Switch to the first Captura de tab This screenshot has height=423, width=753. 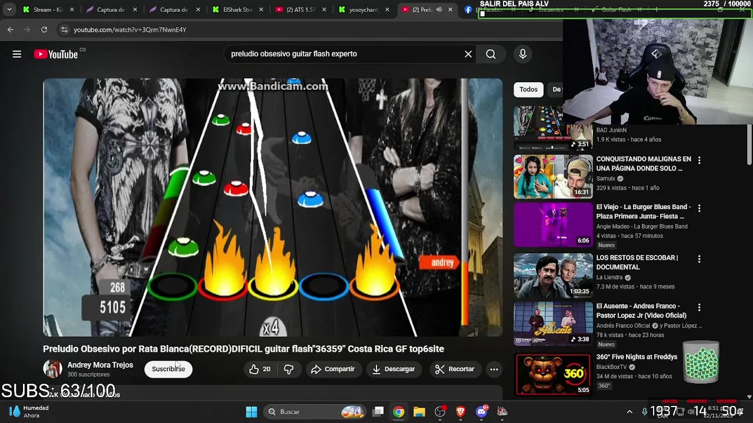[110, 9]
